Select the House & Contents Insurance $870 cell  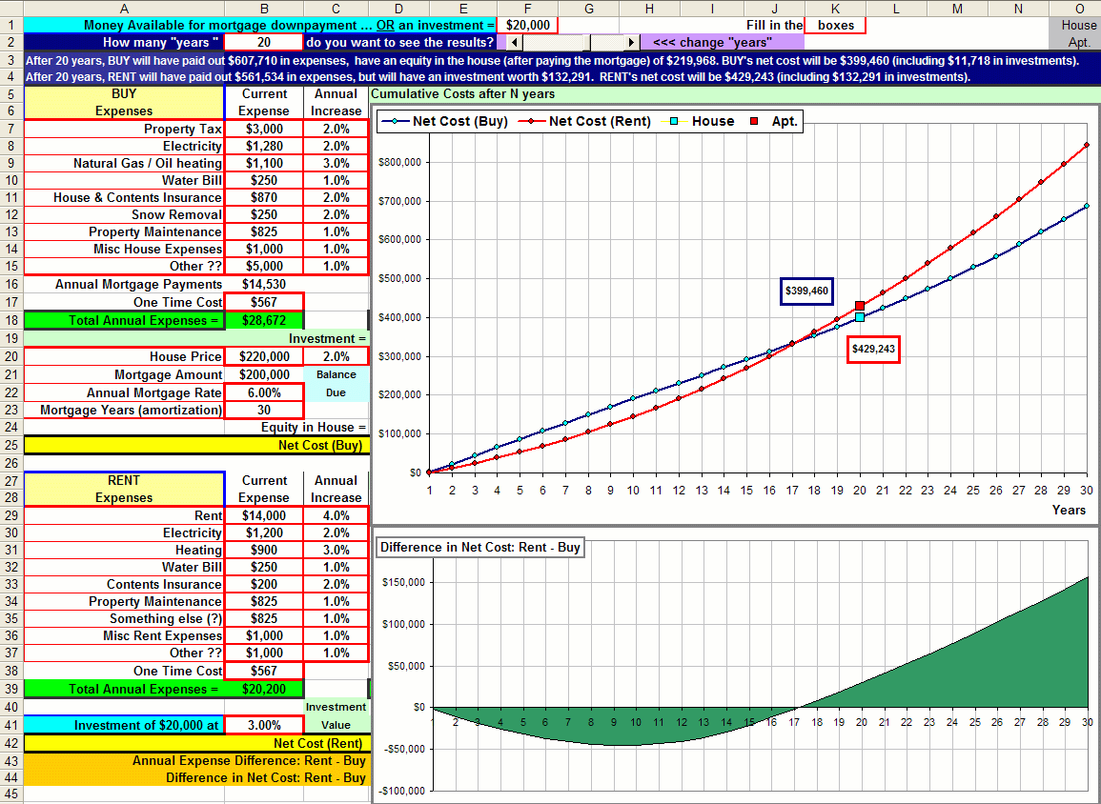pos(264,198)
